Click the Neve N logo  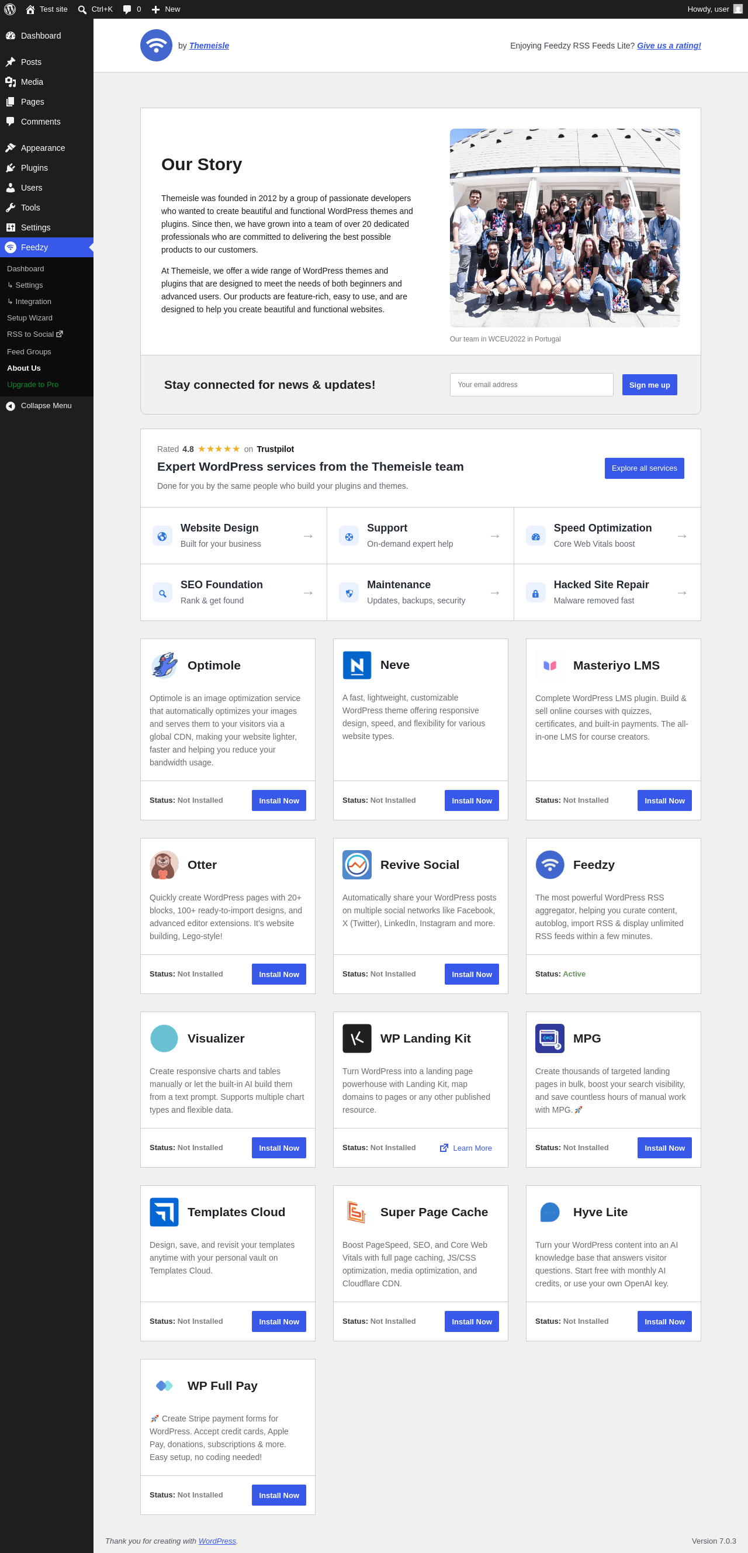click(x=357, y=665)
